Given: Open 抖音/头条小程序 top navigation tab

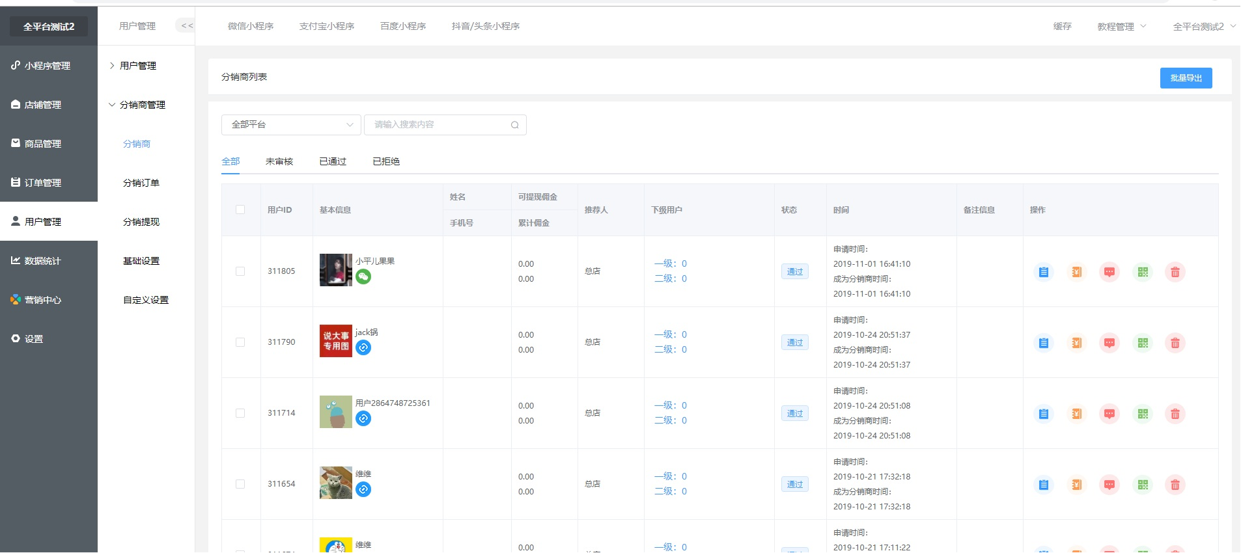Looking at the screenshot, I should (x=486, y=26).
